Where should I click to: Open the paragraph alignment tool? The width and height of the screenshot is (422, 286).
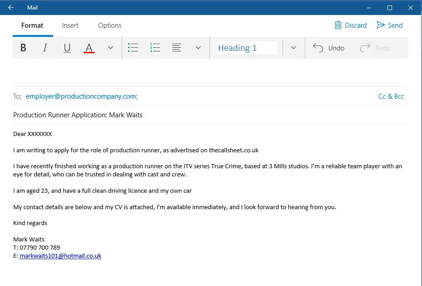(x=176, y=47)
